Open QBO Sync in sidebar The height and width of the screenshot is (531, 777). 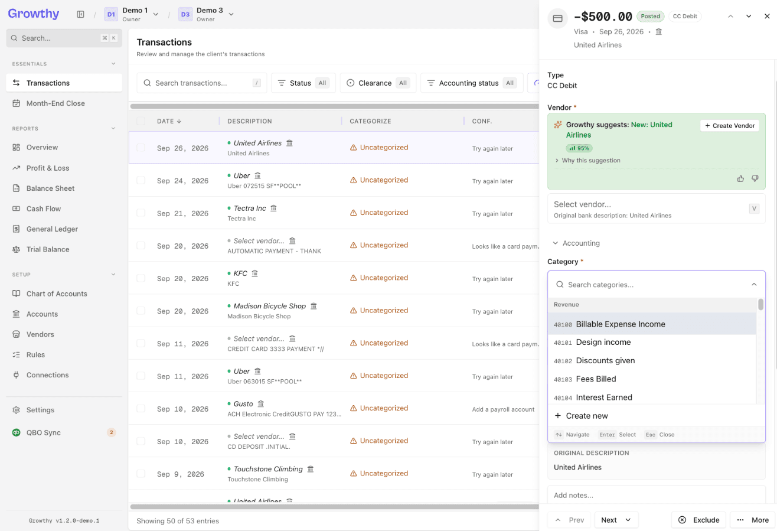(x=64, y=432)
